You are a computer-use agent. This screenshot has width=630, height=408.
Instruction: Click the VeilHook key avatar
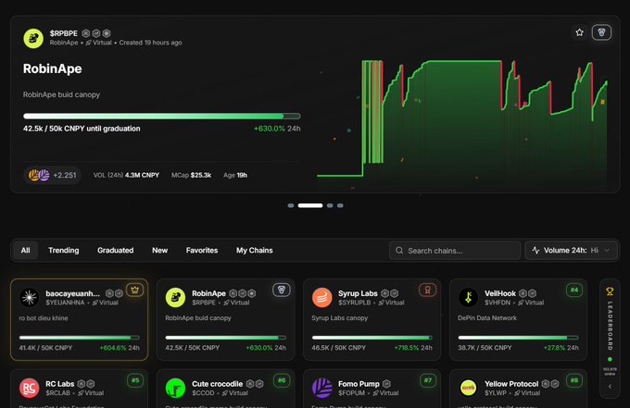[x=468, y=297]
